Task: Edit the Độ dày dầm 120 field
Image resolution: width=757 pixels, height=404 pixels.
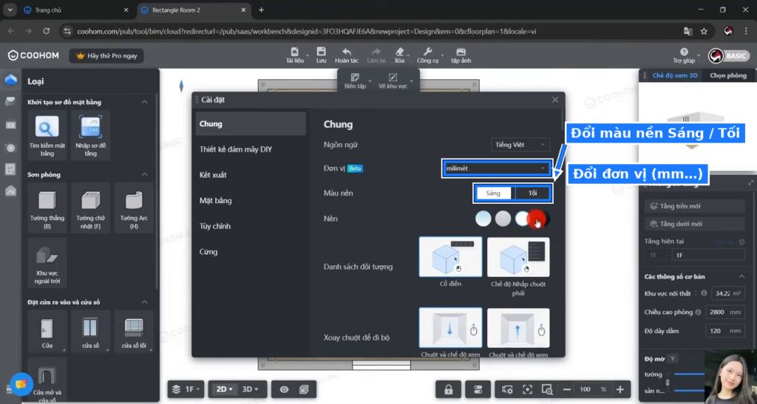Action: 724,331
